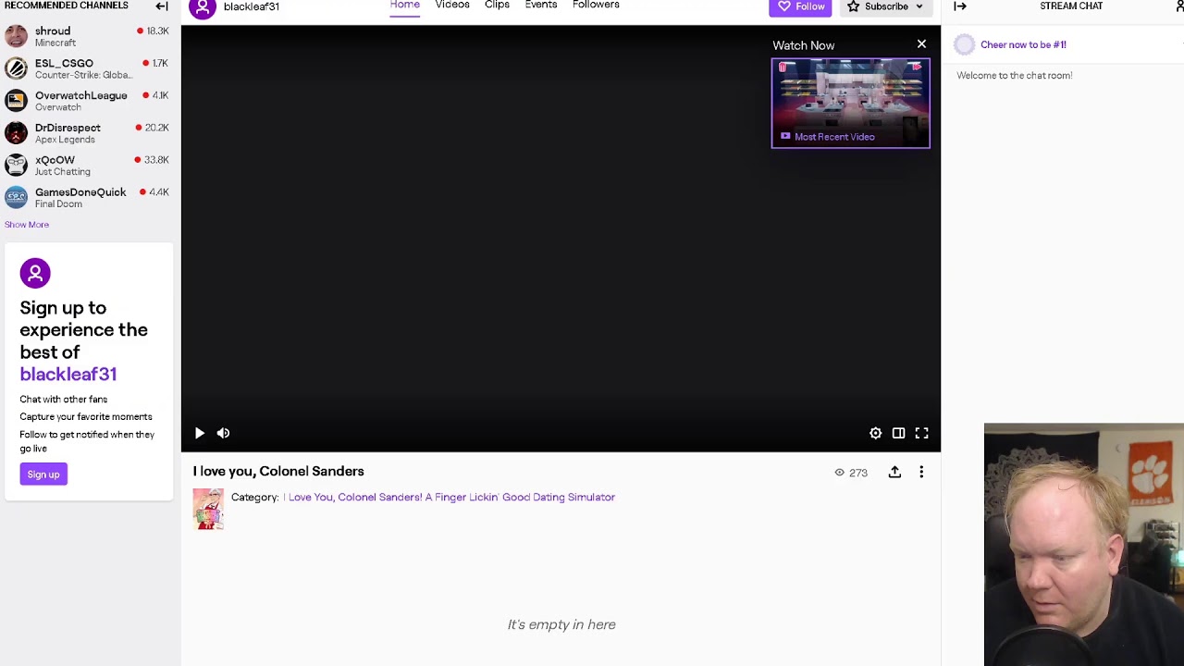Click Show More recommended channels

point(27,225)
